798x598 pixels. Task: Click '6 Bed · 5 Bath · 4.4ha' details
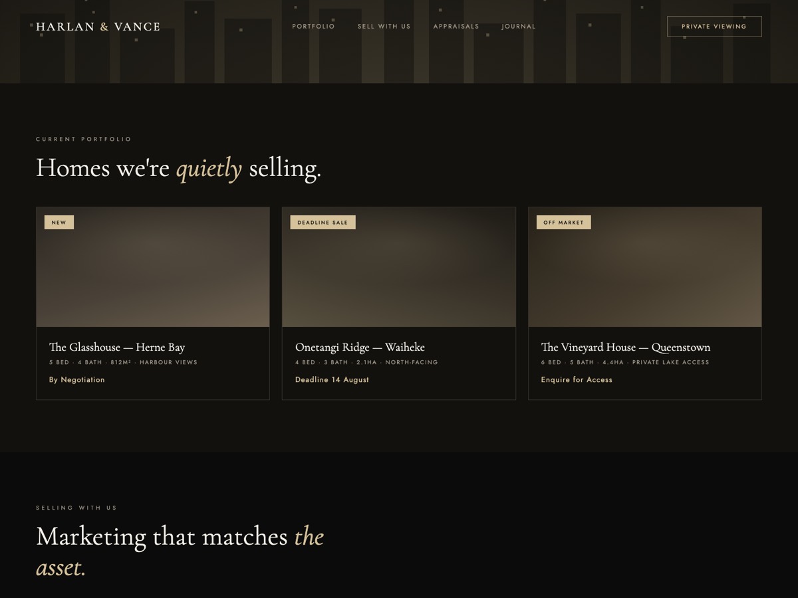pyautogui.click(x=625, y=363)
